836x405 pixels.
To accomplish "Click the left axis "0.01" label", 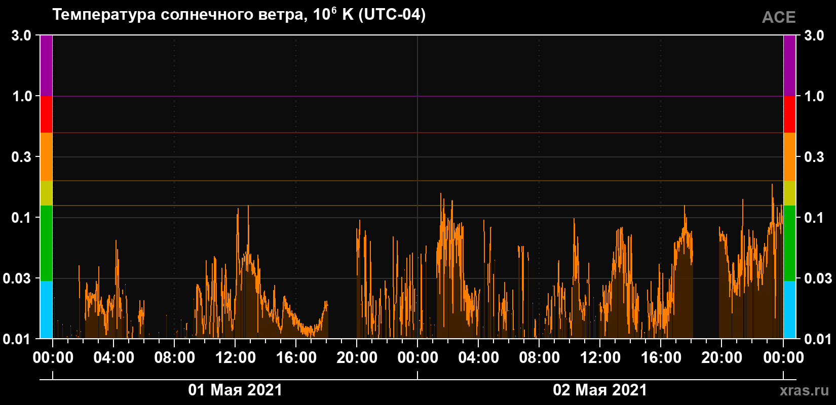I will tap(17, 339).
